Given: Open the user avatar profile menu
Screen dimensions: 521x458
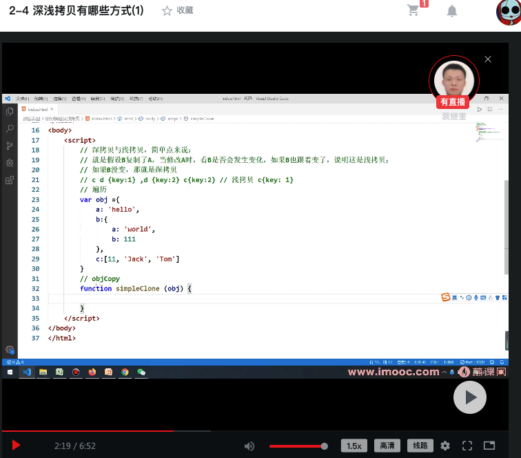Looking at the screenshot, I should pyautogui.click(x=509, y=12).
